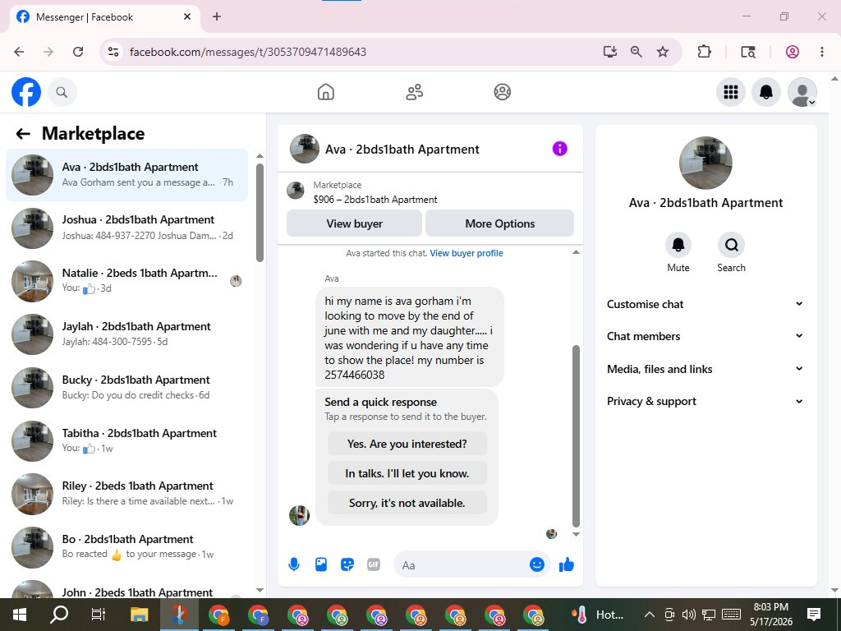Expand the Chat members section

[705, 336]
